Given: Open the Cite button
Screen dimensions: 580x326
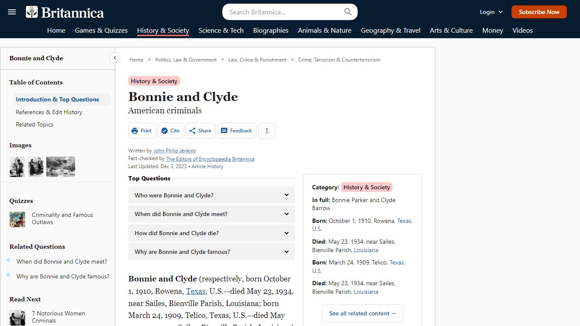Looking at the screenshot, I should 171,131.
